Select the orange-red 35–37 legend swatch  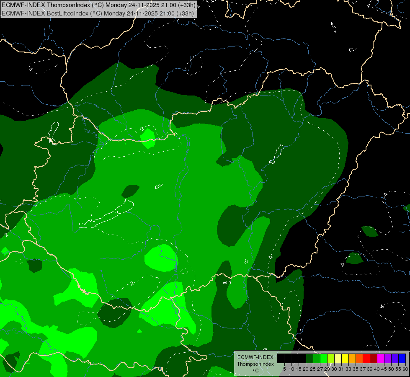click(x=359, y=358)
